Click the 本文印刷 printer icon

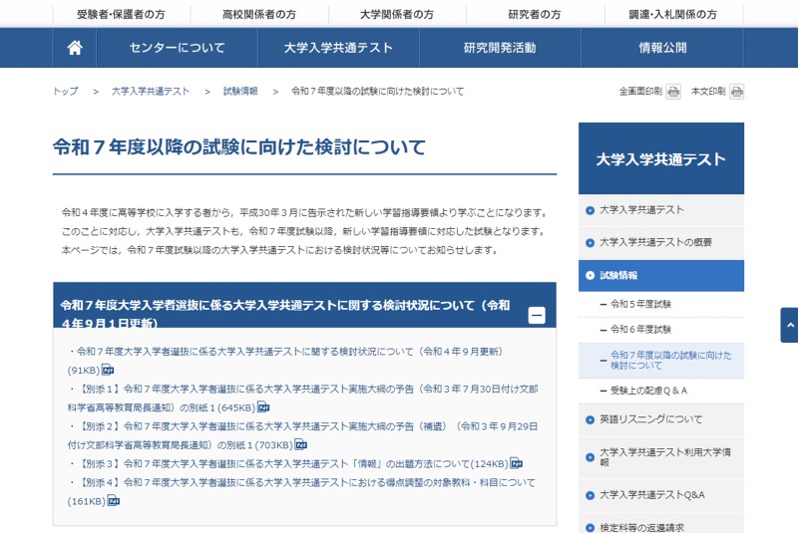click(x=736, y=92)
